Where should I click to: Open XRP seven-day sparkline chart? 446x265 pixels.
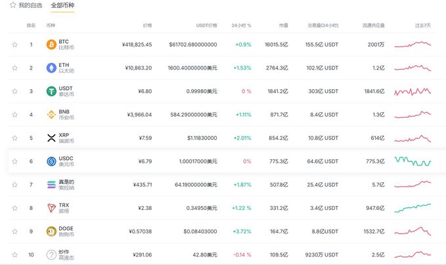[x=413, y=138]
